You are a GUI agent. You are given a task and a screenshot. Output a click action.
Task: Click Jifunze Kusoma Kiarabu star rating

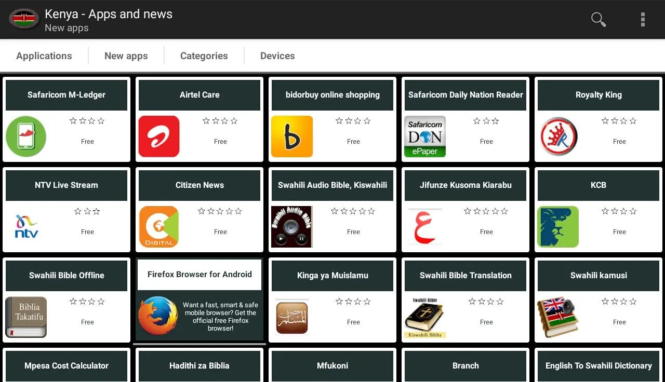click(x=486, y=211)
